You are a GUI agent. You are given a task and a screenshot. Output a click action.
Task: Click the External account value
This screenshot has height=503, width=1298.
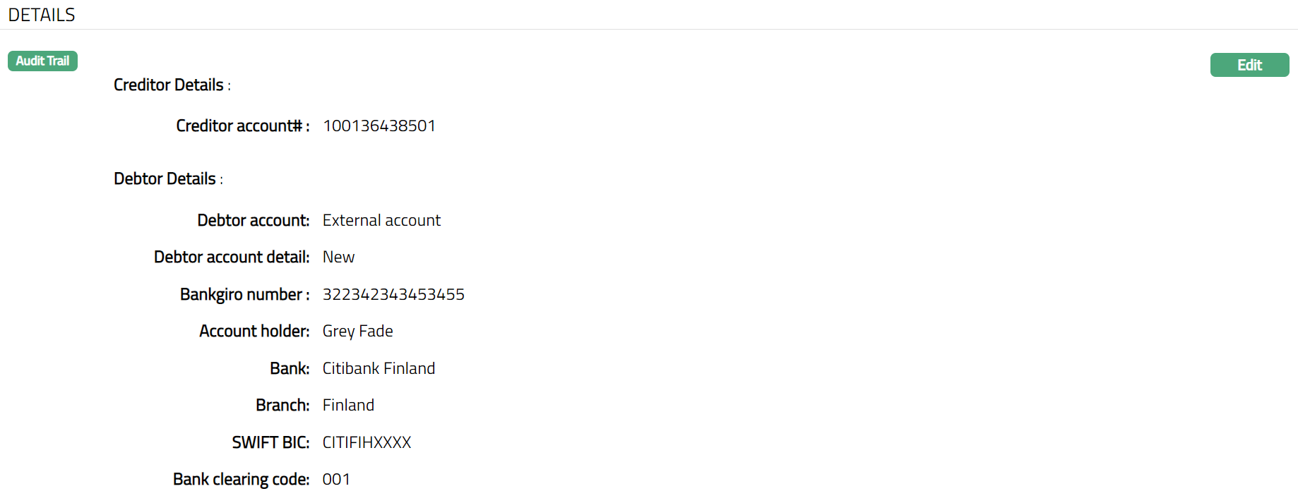tap(381, 221)
